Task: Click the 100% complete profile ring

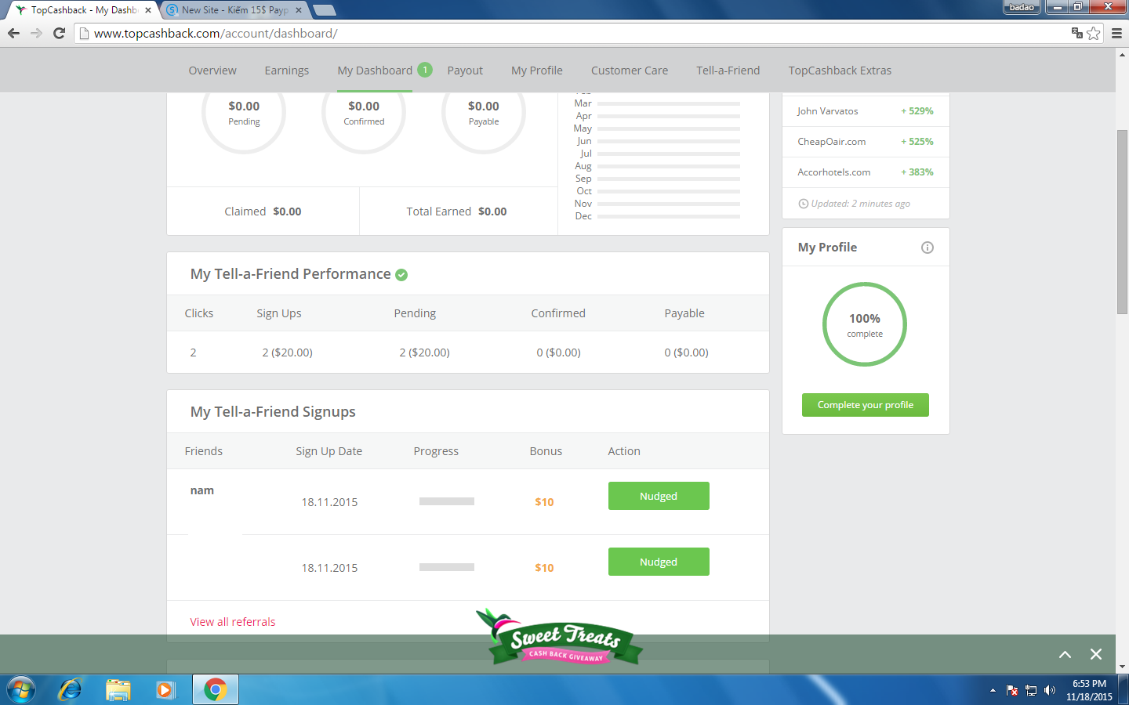Action: (865, 324)
